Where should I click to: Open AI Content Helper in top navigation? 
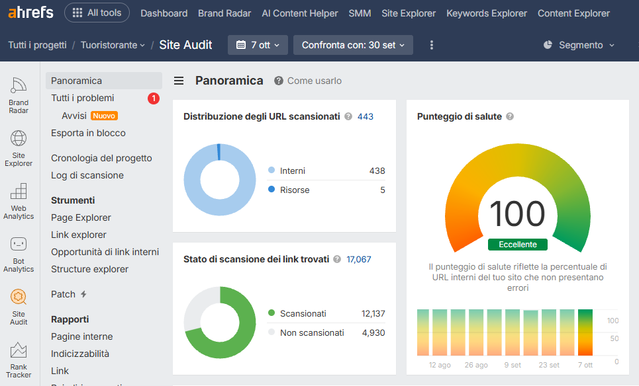[300, 13]
